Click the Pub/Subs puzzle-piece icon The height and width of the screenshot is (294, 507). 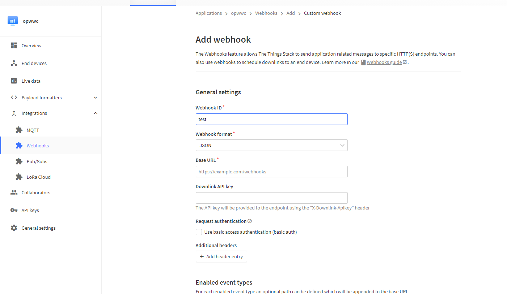click(19, 161)
